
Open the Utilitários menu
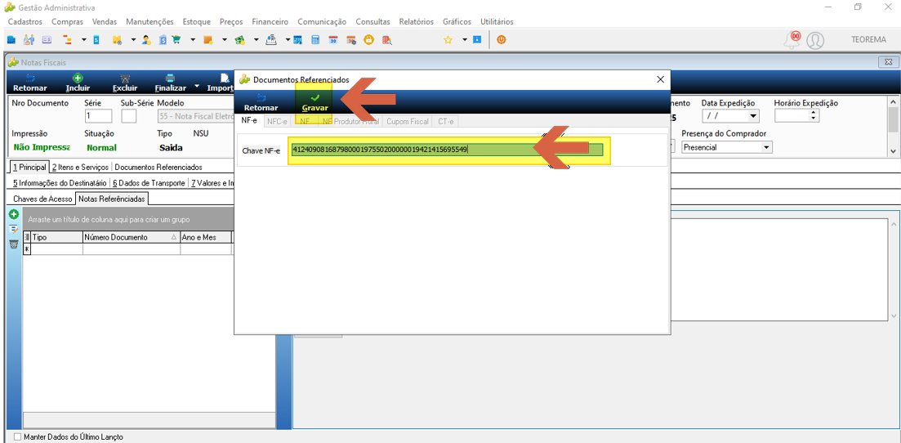[x=497, y=22]
